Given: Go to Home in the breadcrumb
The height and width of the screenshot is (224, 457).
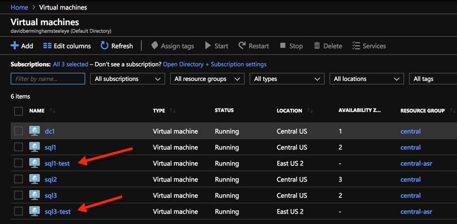Looking at the screenshot, I should click(19, 8).
